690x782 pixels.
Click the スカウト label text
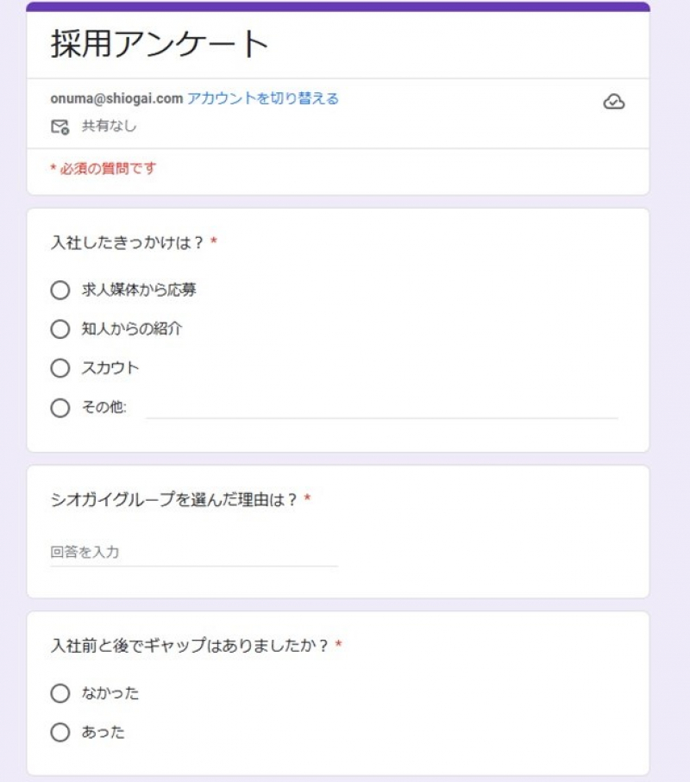110,368
